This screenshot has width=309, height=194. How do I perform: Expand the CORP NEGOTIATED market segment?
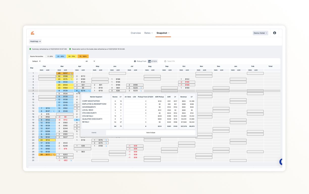click(x=91, y=101)
